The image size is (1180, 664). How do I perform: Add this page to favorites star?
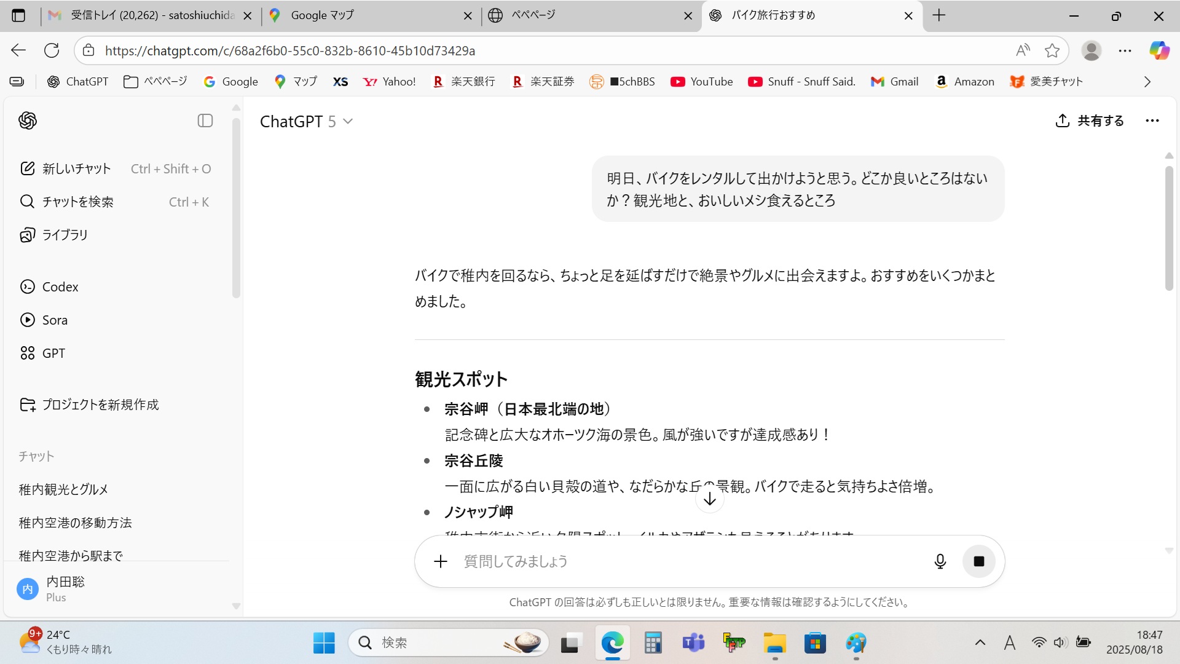pos(1052,50)
